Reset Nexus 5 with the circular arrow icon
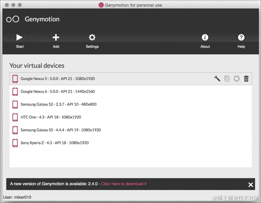This screenshot has height=203, width=261. click(237, 79)
